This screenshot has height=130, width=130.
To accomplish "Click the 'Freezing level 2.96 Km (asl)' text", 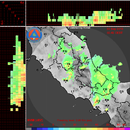I will [75, 120].
